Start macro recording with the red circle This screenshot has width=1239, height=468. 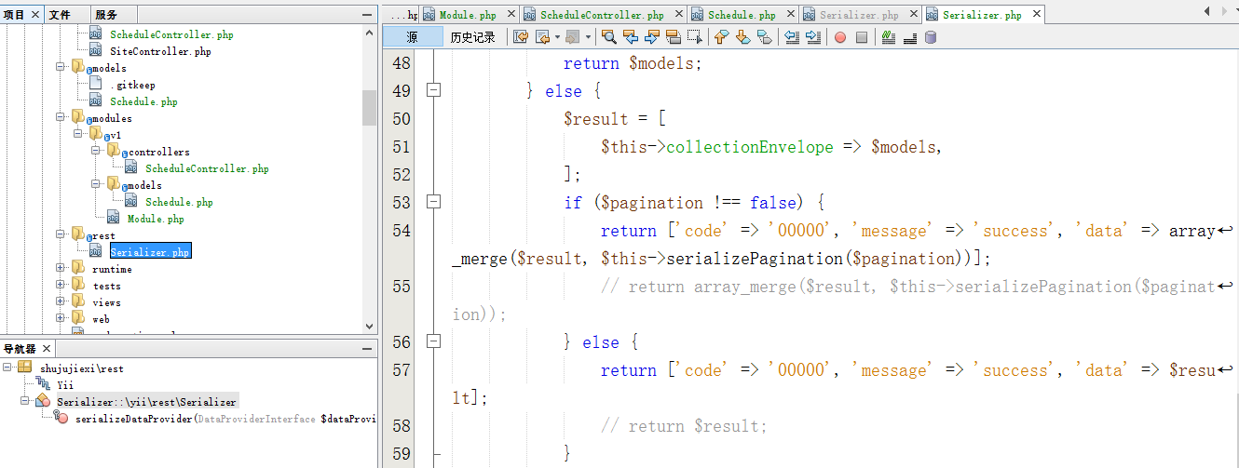point(839,37)
